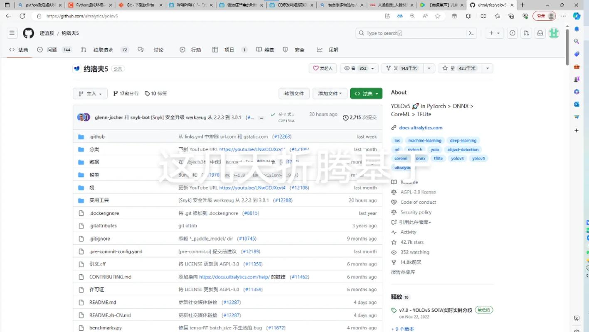Screen dimensions: 589x332
Task: Click the search magnifier in Edge sidebar
Action: 577,41
